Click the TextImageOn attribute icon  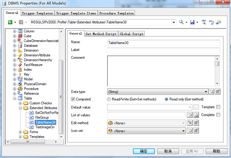pos(31,127)
